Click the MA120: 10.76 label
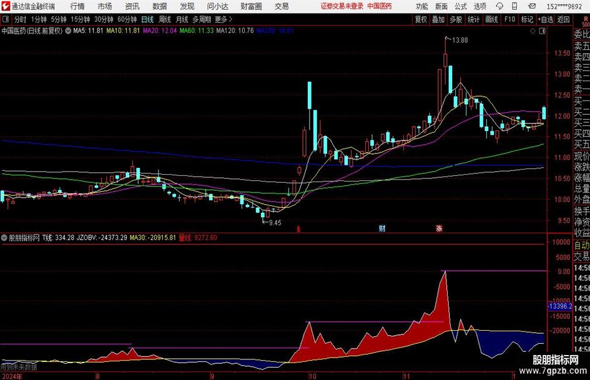Viewport: 590px width, 380px height. click(235, 31)
